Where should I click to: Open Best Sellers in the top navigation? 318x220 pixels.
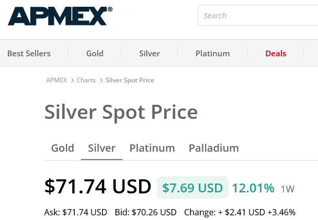29,53
